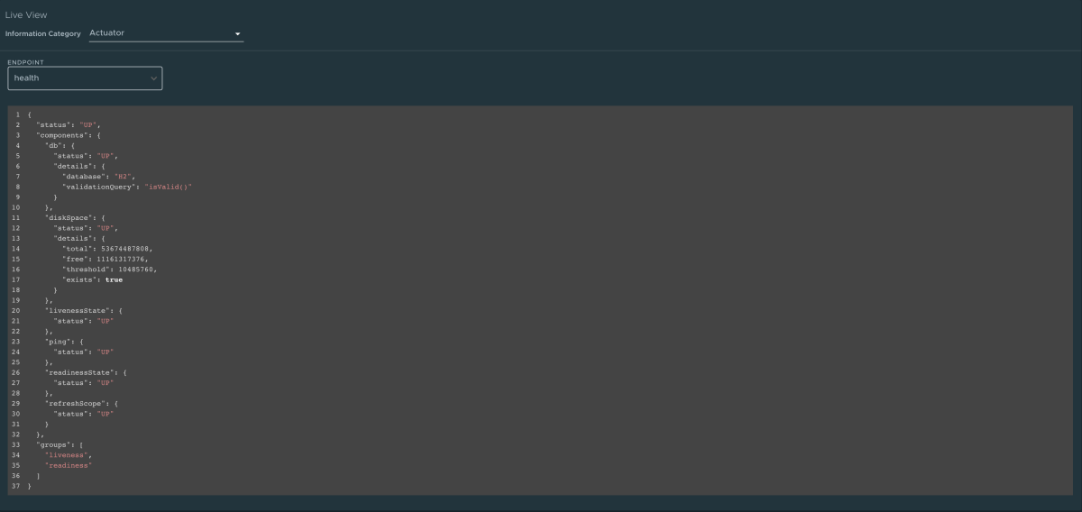
Task: Click the "components" key on line 3
Action: tap(61, 134)
